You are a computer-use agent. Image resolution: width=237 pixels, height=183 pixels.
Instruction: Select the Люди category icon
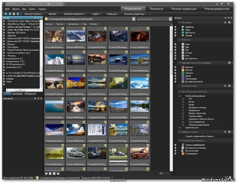pos(183,30)
